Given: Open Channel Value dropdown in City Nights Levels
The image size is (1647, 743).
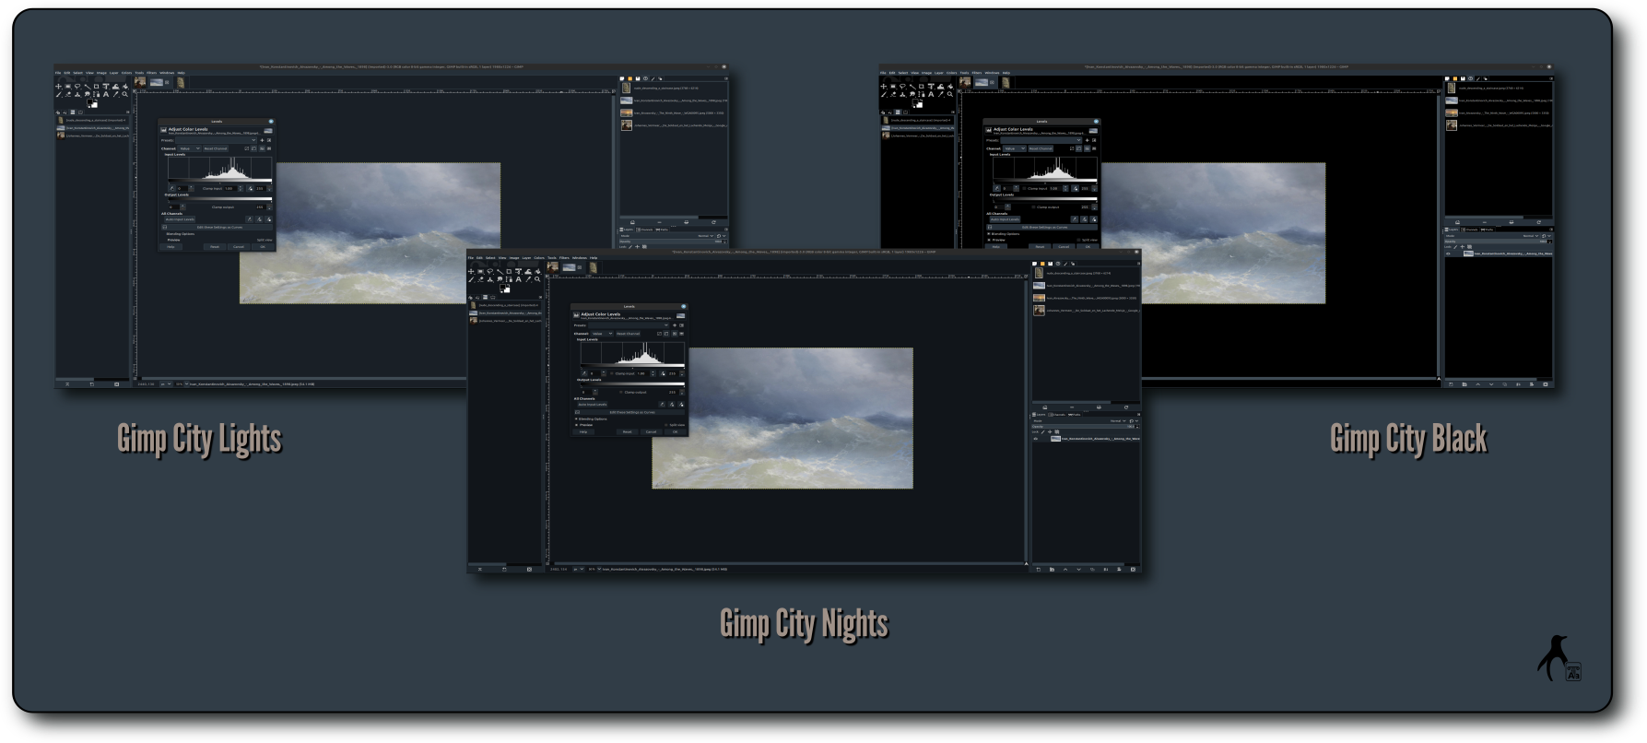Looking at the screenshot, I should pyautogui.click(x=602, y=334).
